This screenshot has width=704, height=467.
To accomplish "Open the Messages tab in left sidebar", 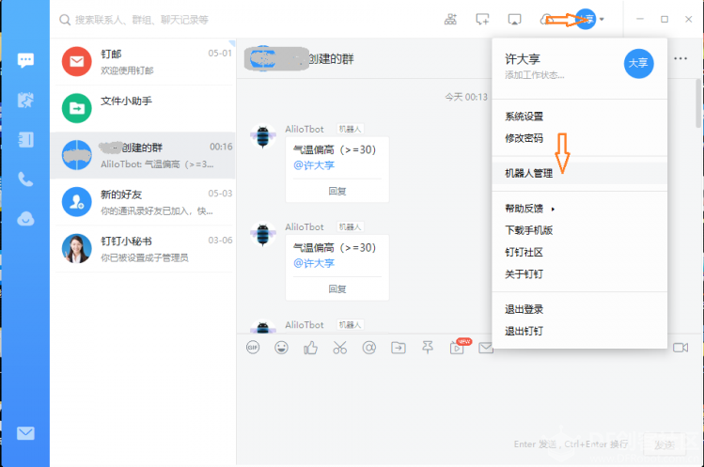I will pos(25,60).
